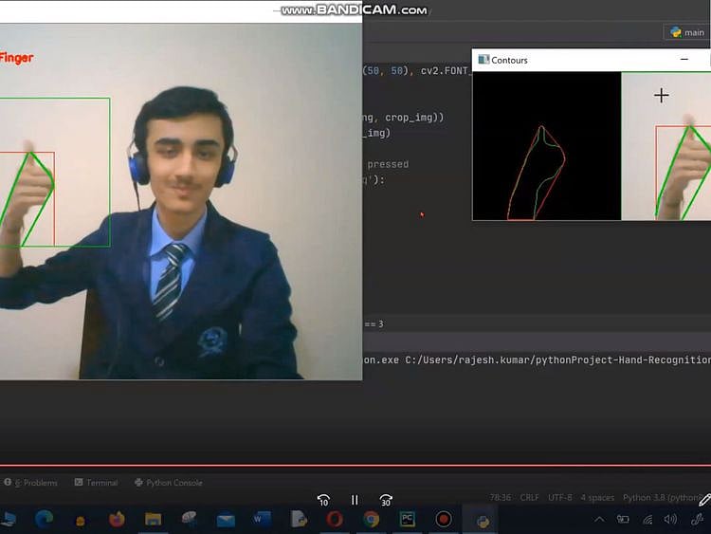This screenshot has height=534, width=711.
Task: Minimize the Contours window
Action: [684, 59]
